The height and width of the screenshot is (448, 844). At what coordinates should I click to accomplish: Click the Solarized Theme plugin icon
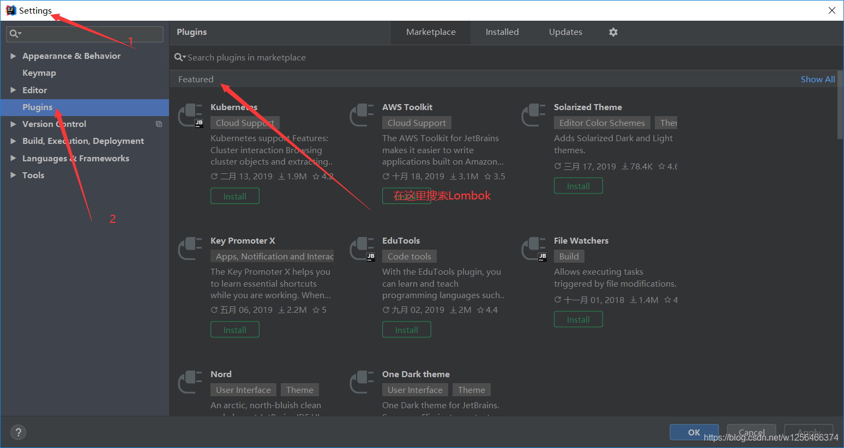(534, 116)
